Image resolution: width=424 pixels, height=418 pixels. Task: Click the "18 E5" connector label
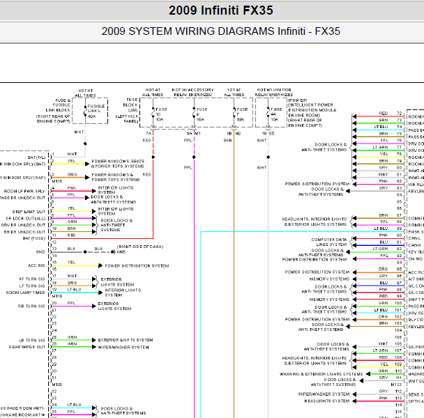[x=268, y=134]
